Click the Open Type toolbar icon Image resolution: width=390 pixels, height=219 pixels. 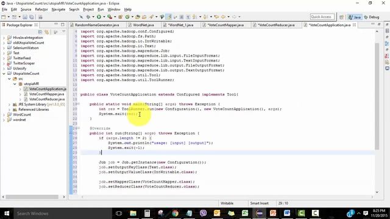click(x=138, y=17)
